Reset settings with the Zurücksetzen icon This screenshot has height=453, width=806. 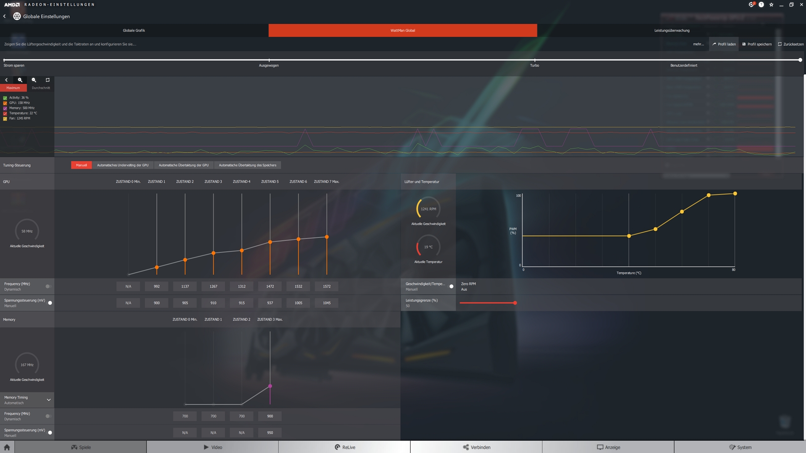pos(780,44)
